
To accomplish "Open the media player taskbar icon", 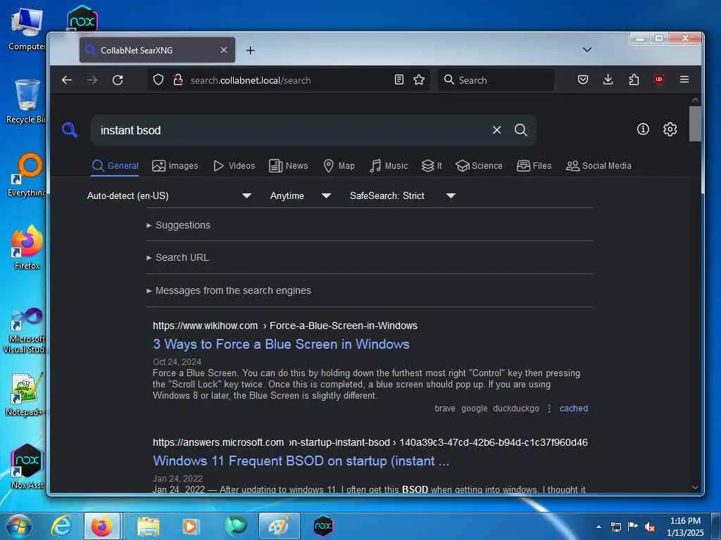I will pos(190,526).
